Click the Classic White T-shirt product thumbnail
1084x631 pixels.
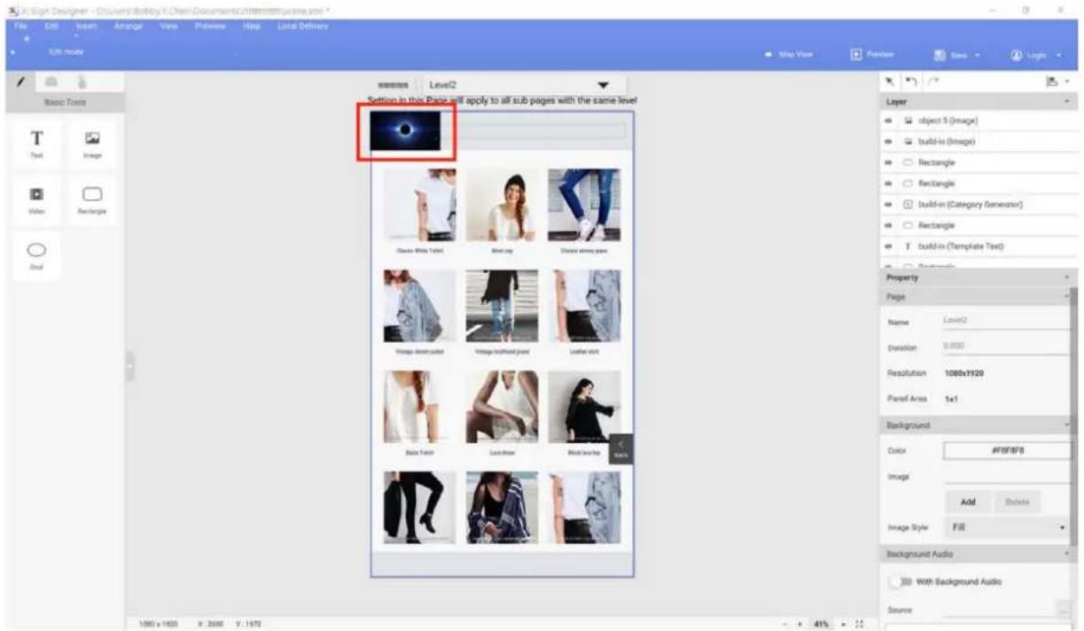coord(420,205)
